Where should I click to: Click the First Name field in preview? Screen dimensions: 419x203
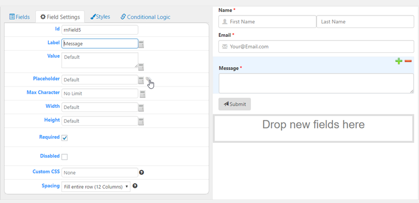tap(267, 21)
